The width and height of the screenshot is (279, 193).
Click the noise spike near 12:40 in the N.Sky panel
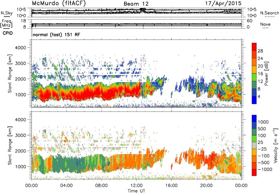(x=143, y=10)
